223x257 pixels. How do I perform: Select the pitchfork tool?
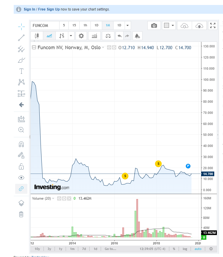point(21,49)
